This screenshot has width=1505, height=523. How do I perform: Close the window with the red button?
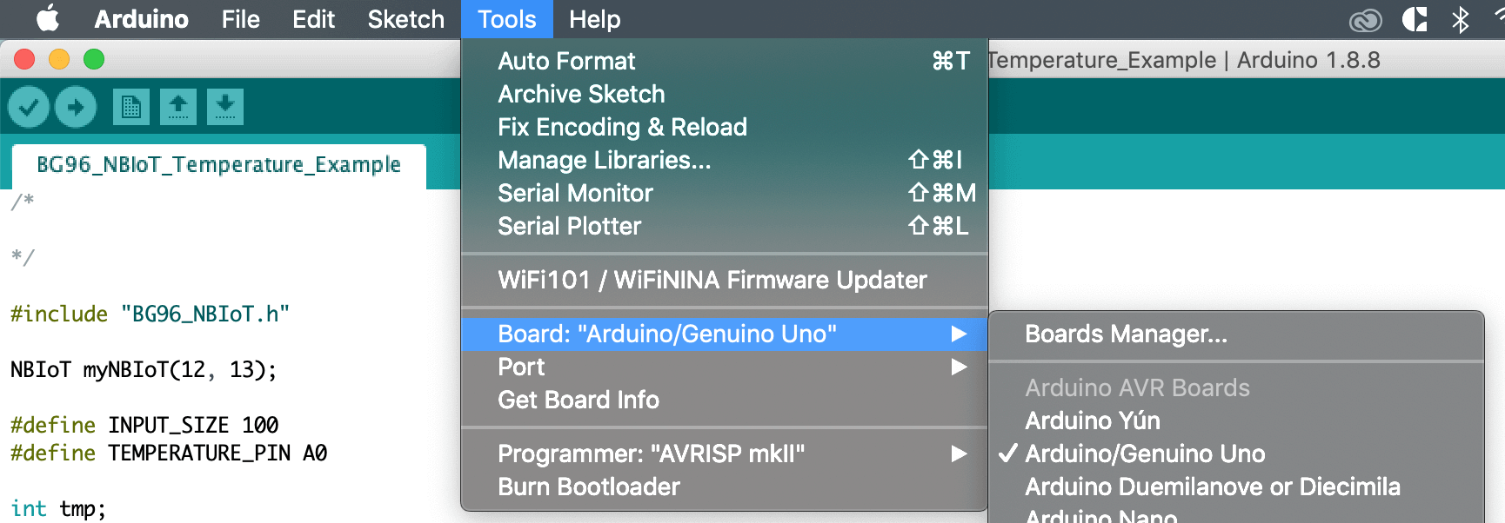[24, 59]
